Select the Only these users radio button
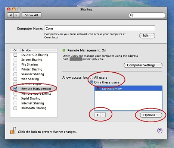 (91, 82)
